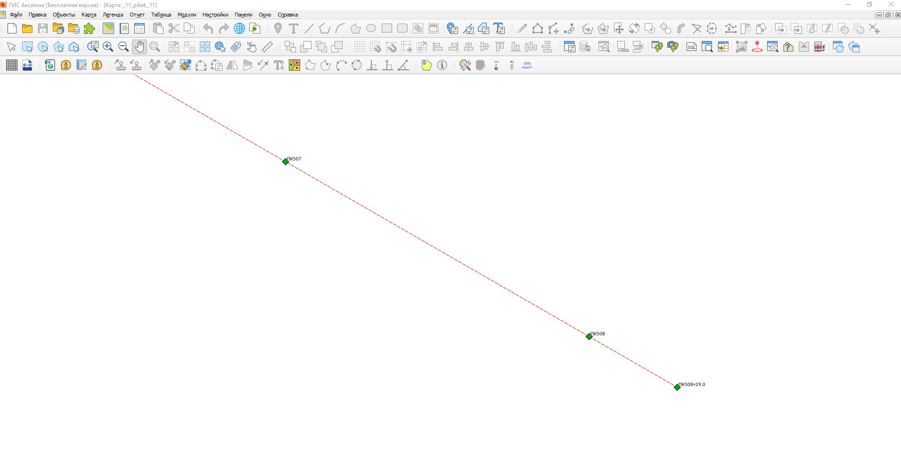Choose the point marker drawing tool
This screenshot has height=476, width=901.
point(278,29)
